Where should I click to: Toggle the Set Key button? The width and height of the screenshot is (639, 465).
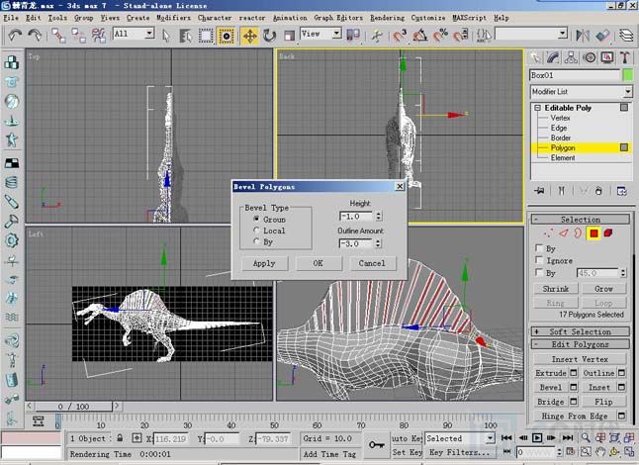[407, 452]
